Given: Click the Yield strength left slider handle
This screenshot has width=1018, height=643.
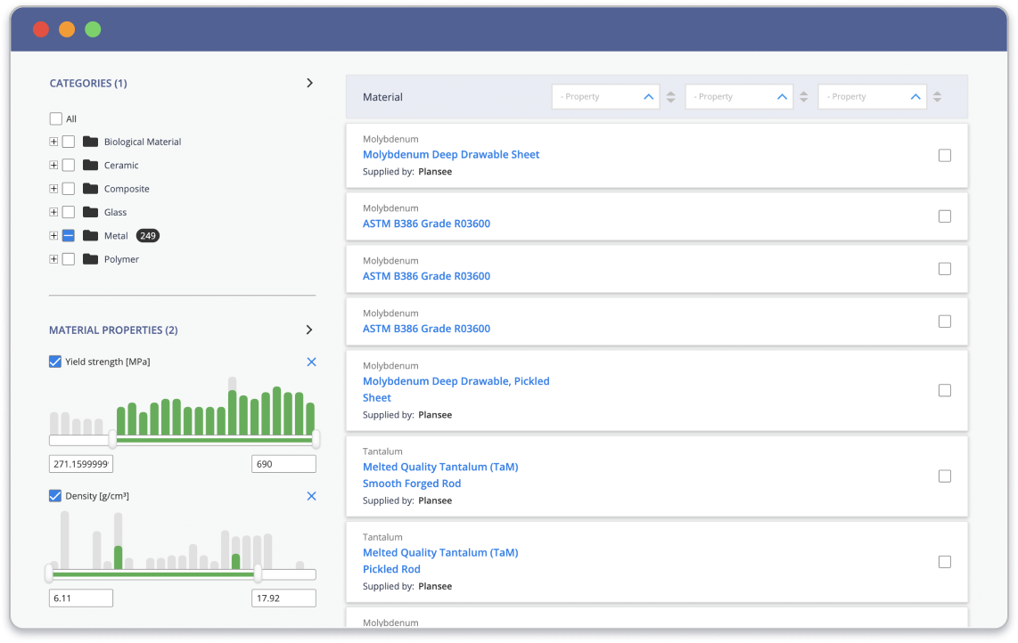Looking at the screenshot, I should click(112, 439).
